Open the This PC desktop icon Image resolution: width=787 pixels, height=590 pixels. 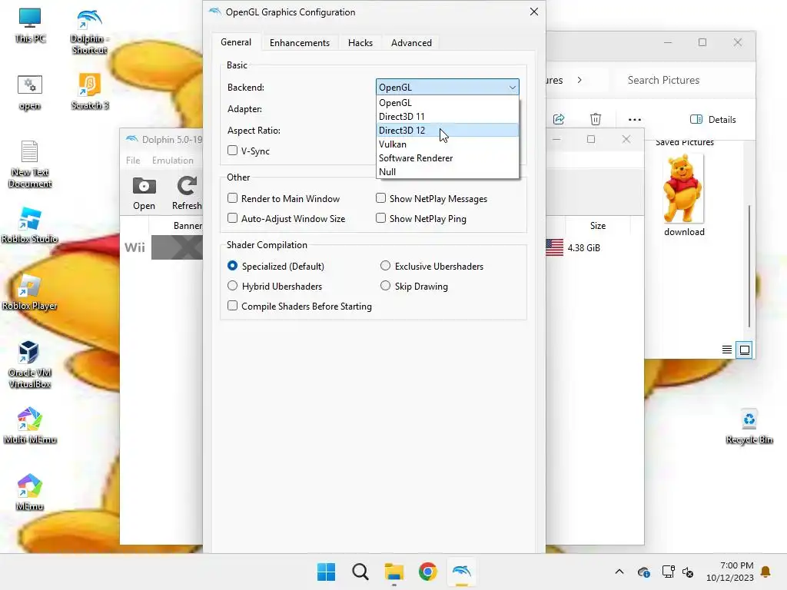pos(30,25)
